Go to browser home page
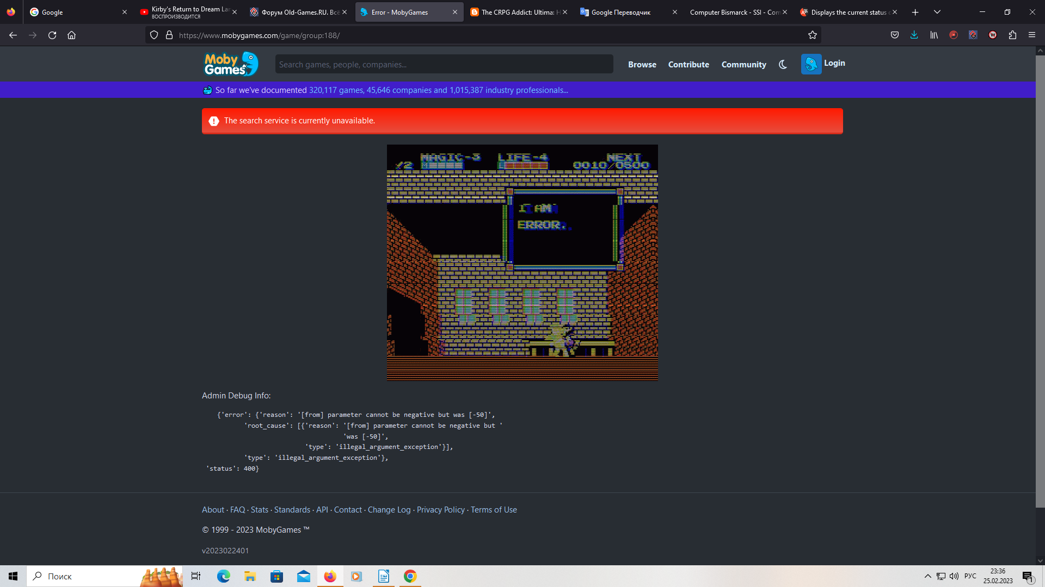The image size is (1045, 587). pyautogui.click(x=71, y=35)
